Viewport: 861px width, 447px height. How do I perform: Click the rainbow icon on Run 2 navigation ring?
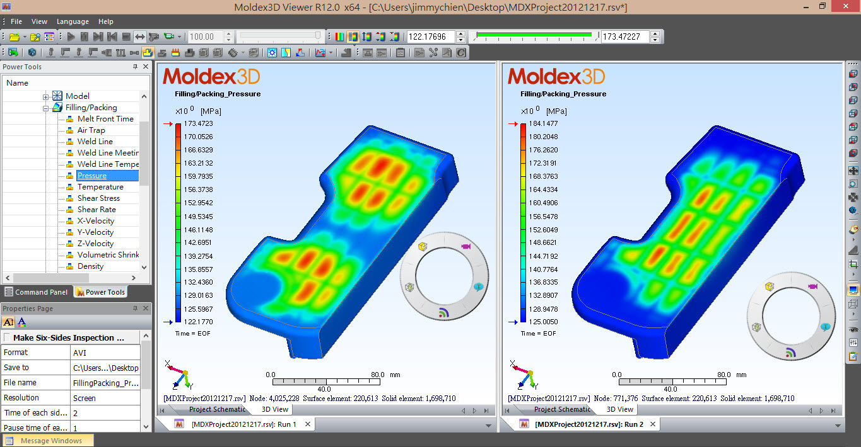790,353
